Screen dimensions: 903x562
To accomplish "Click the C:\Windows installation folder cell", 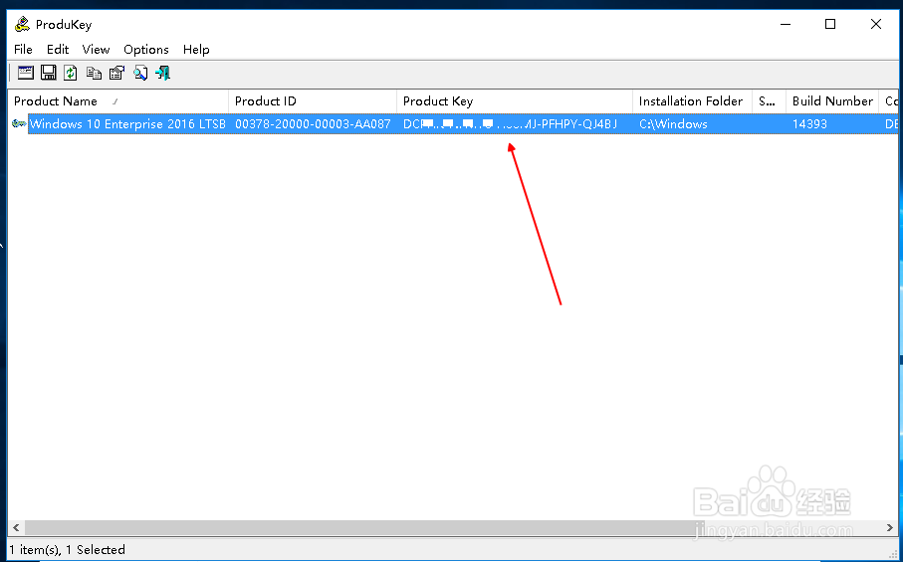I will [673, 123].
